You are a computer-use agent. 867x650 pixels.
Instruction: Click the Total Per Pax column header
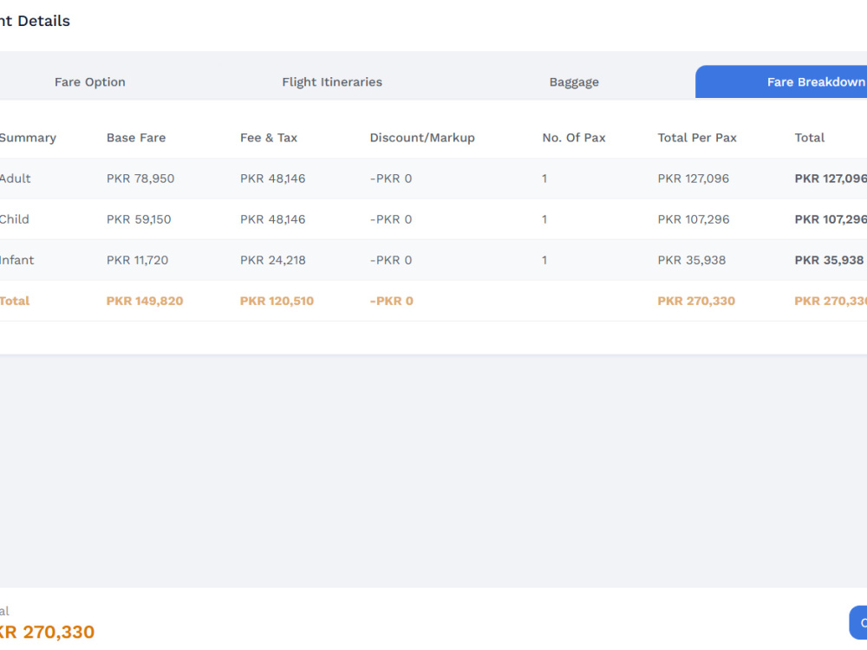click(697, 138)
